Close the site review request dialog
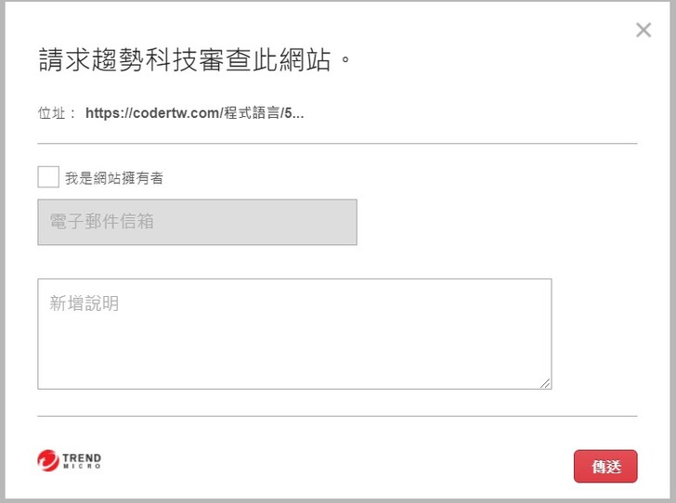The width and height of the screenshot is (676, 503). [x=643, y=30]
